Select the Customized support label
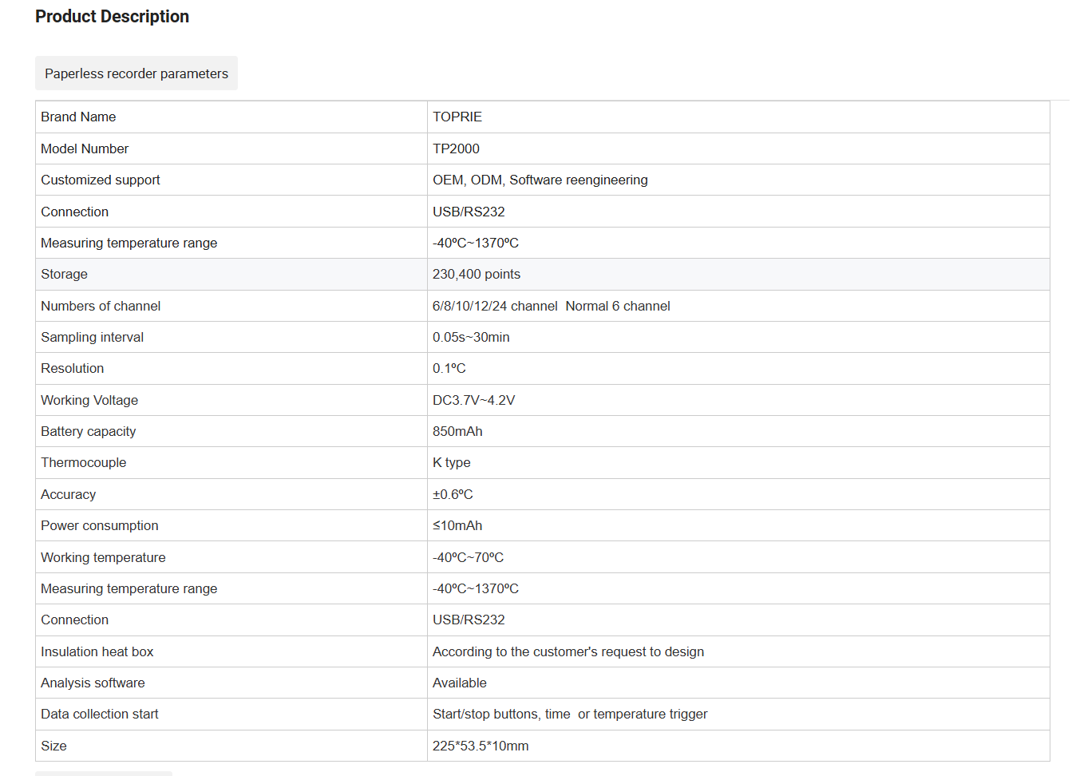 pos(101,180)
